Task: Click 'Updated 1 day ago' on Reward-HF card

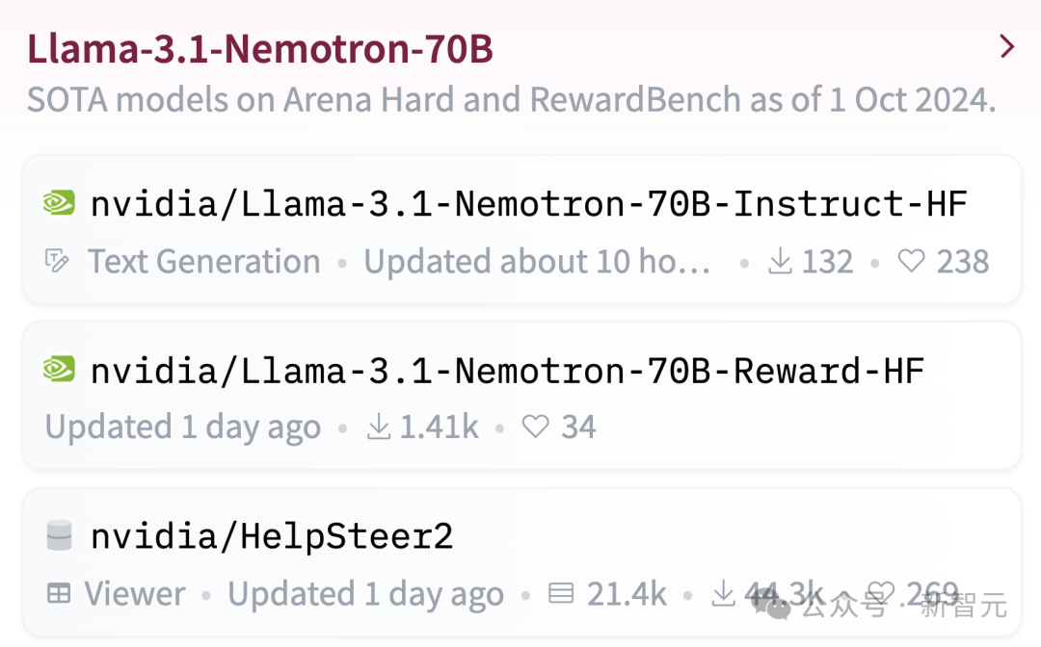Action: coord(182,427)
